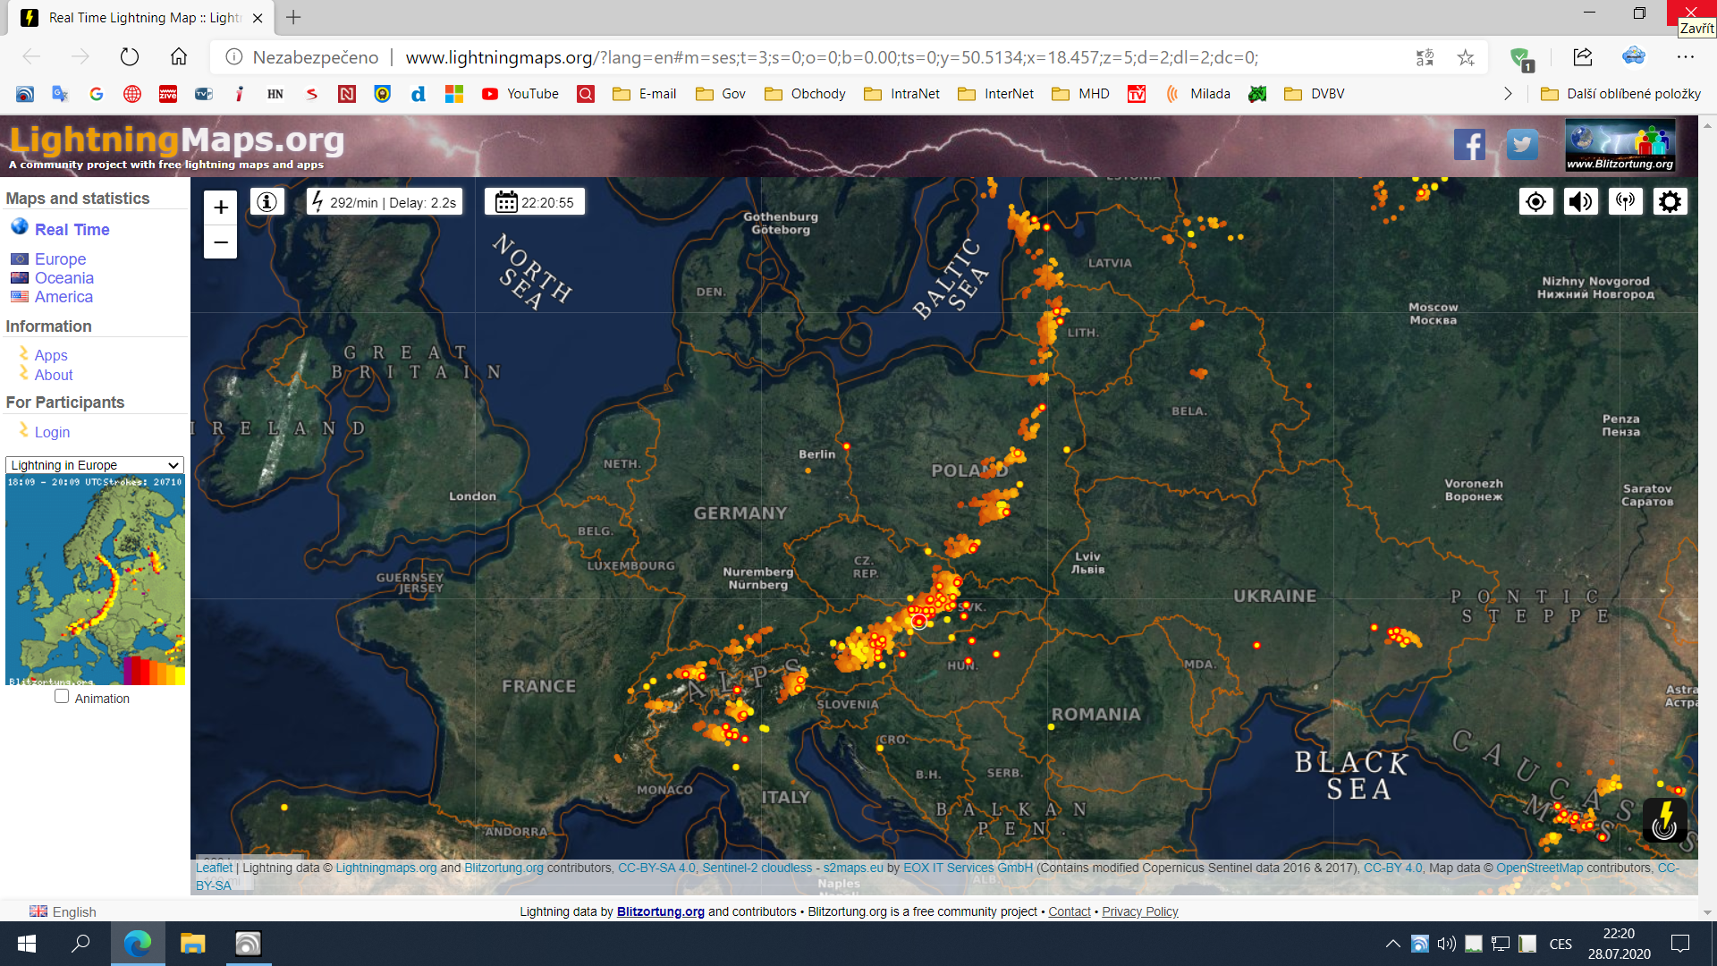Image resolution: width=1717 pixels, height=966 pixels.
Task: Click the strike rate and delay indicator
Action: point(385,201)
